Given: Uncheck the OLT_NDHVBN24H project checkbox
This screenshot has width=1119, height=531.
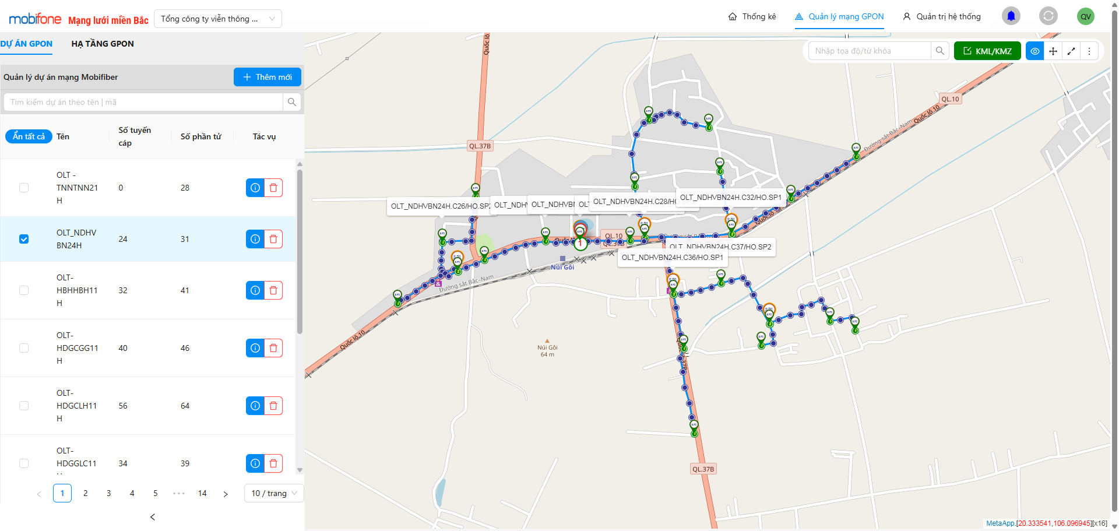Looking at the screenshot, I should (x=24, y=239).
